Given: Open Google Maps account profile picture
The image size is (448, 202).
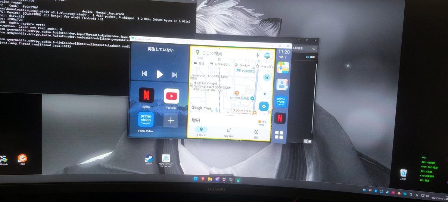Looking at the screenshot, I should [x=267, y=55].
